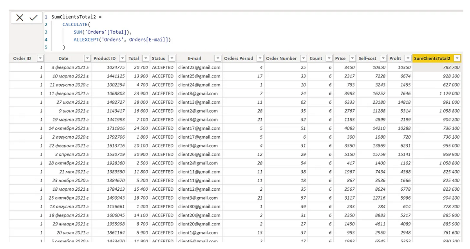Click line number 1 in the formula editor
The image size is (470, 249).
coord(46,17)
